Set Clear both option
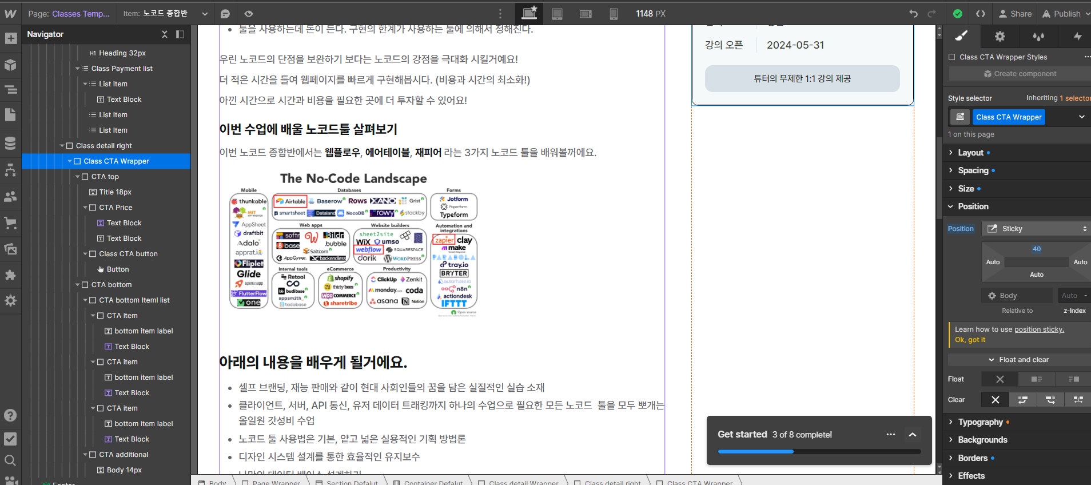 pyautogui.click(x=1078, y=400)
